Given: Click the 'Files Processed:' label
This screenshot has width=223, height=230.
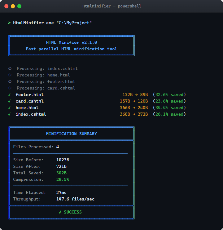Looking at the screenshot, I should coord(33,147).
